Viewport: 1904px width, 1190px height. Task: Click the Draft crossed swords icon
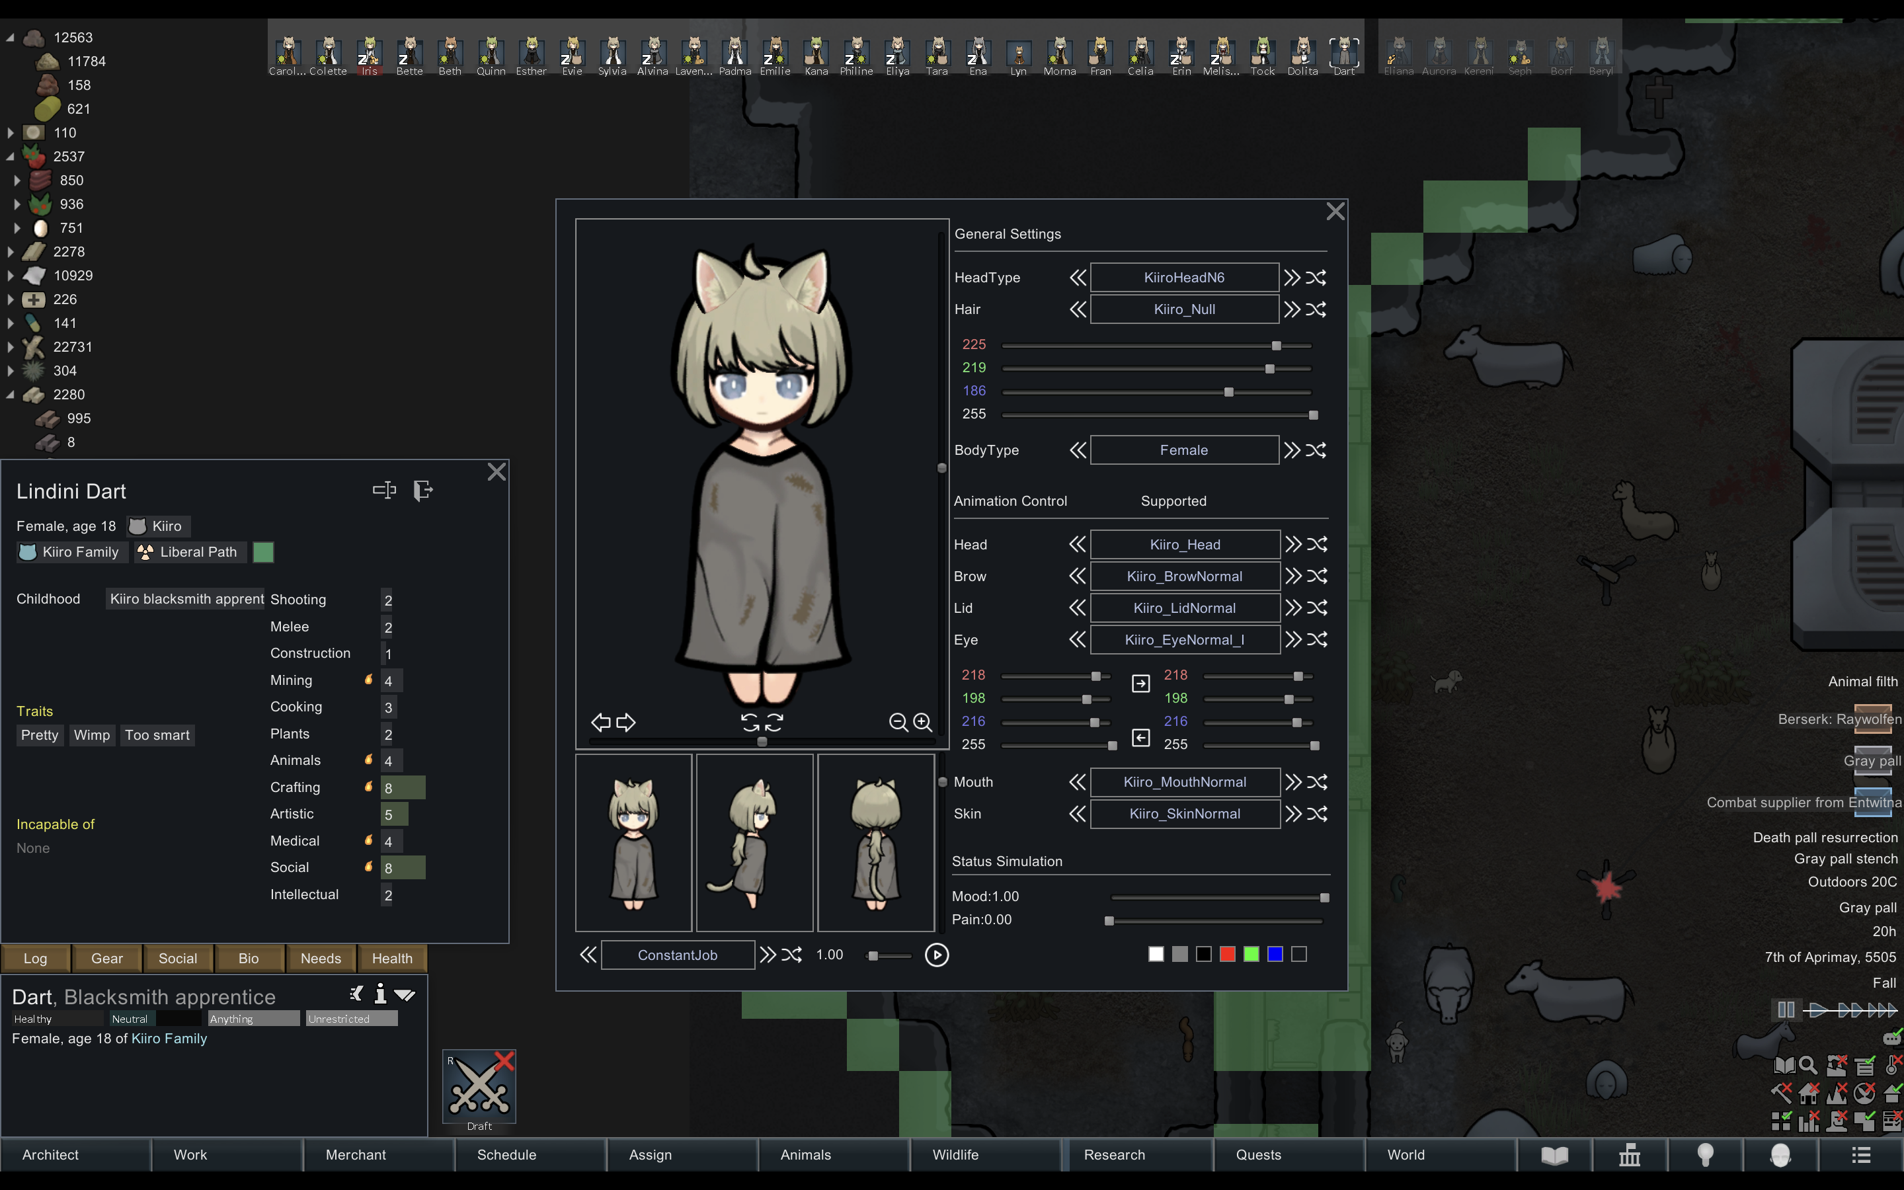click(479, 1088)
